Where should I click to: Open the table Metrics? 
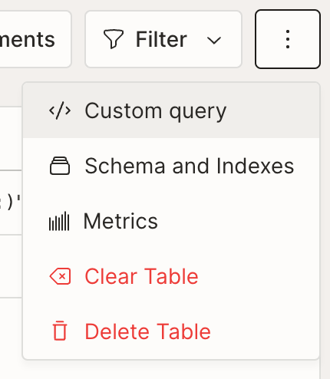point(171,221)
